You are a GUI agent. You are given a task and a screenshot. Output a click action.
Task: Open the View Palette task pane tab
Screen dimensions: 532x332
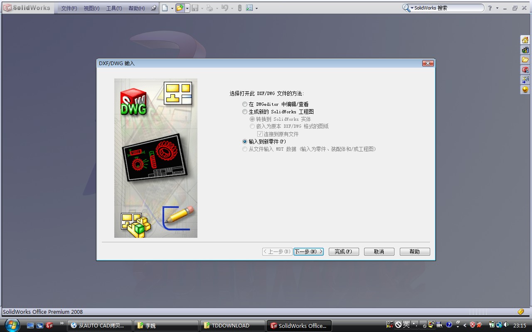525,79
